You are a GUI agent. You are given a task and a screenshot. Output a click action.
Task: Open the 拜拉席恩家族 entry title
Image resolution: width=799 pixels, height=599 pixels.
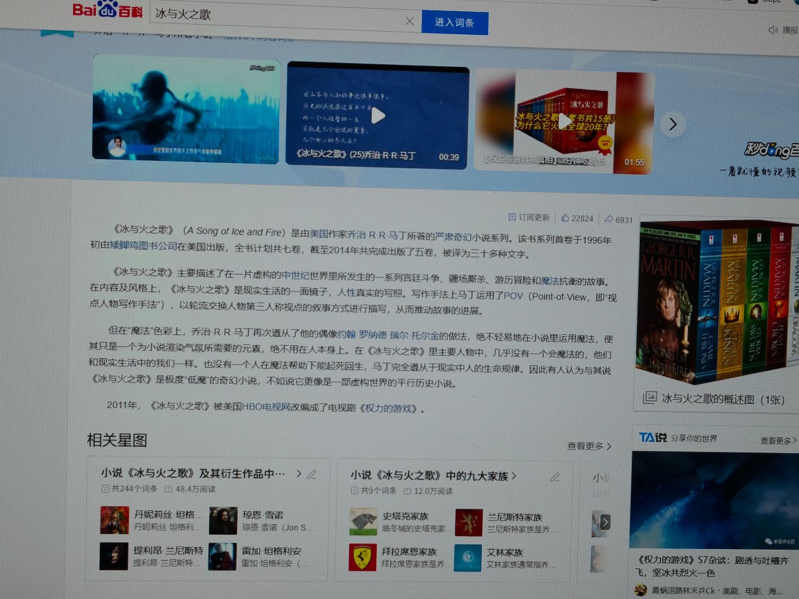[409, 552]
